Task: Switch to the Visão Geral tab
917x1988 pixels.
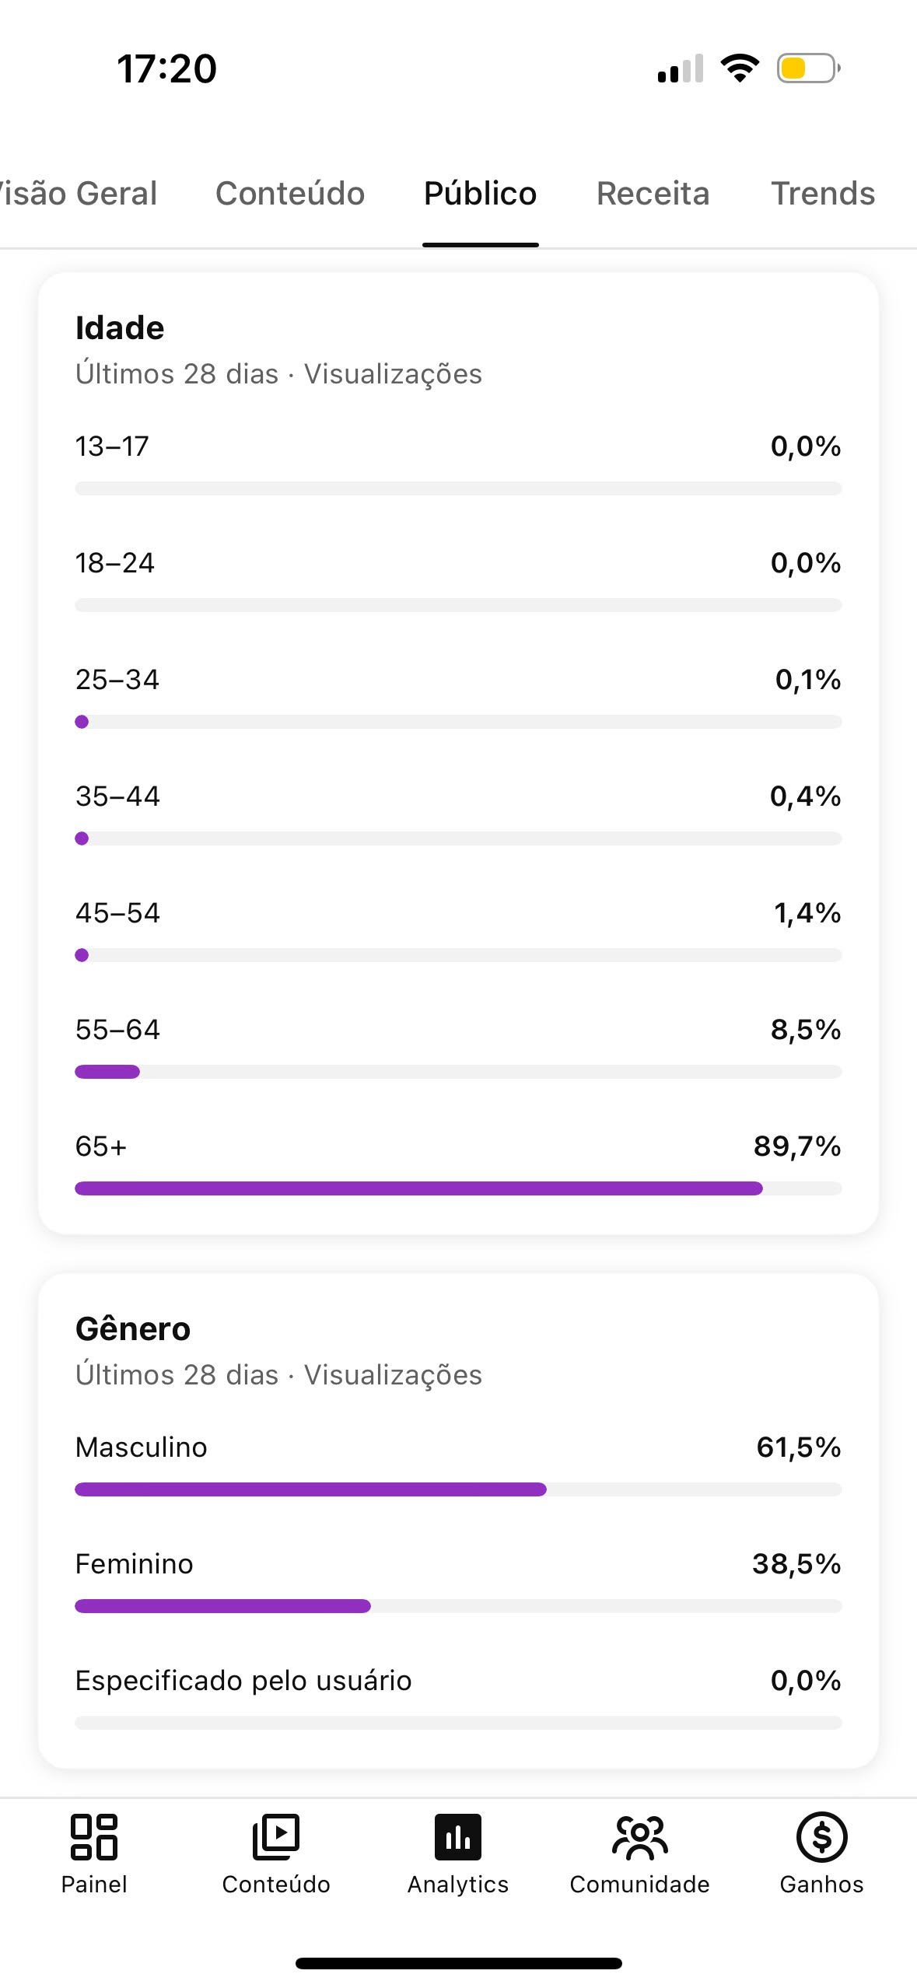Action: point(78,194)
